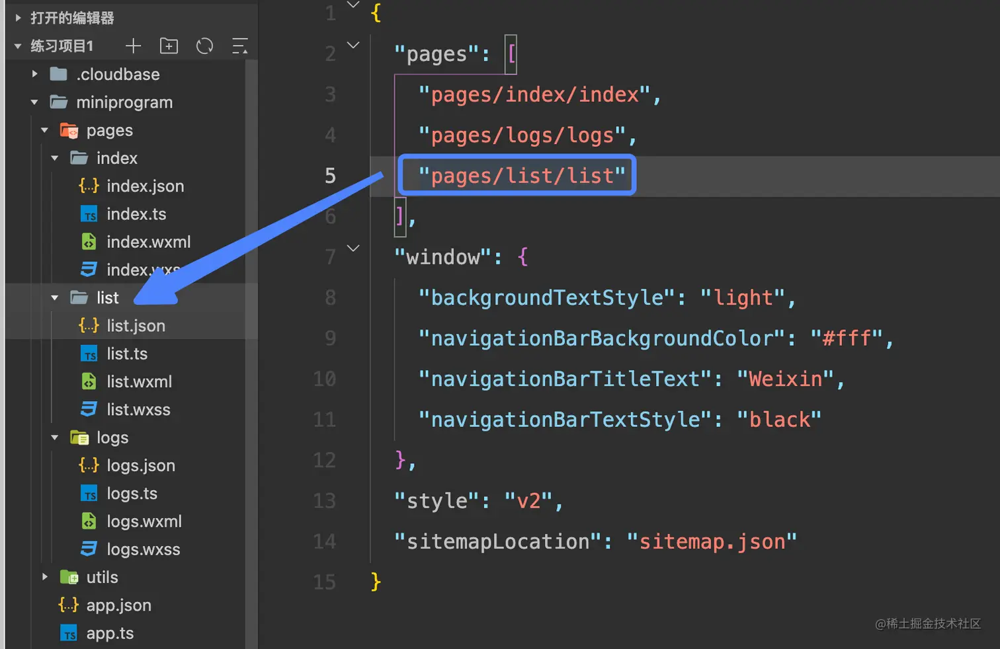1000x649 pixels.
Task: Click the new folder icon in explorer header
Action: click(x=169, y=46)
